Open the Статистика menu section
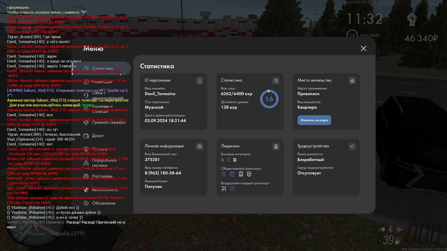The width and height of the screenshot is (447, 251). coord(102,68)
